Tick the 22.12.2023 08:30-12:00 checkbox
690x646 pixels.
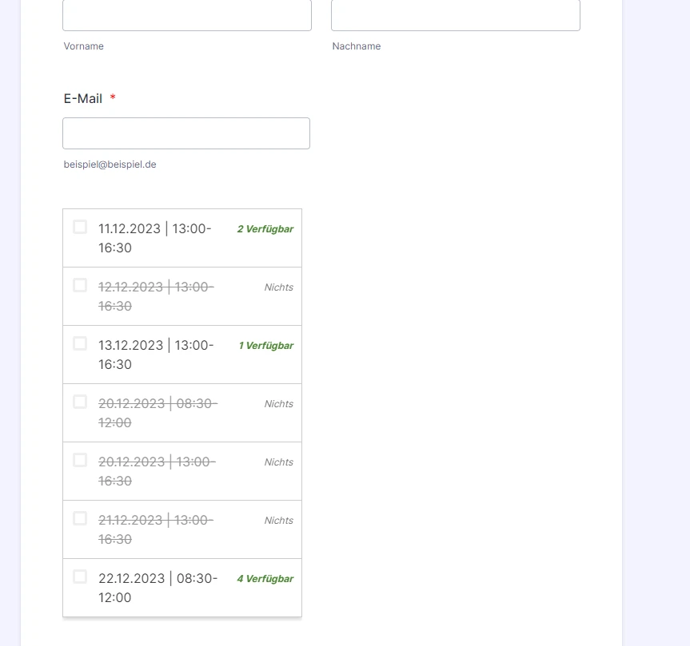(x=80, y=576)
